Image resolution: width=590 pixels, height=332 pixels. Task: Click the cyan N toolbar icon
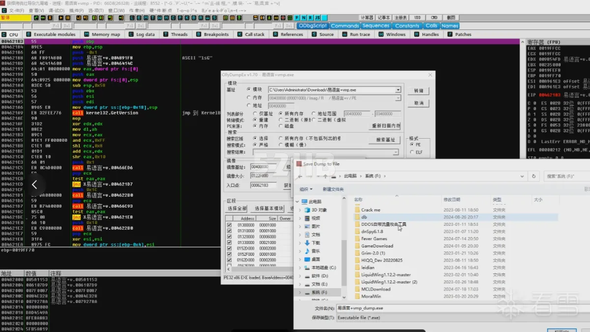[x=303, y=18]
